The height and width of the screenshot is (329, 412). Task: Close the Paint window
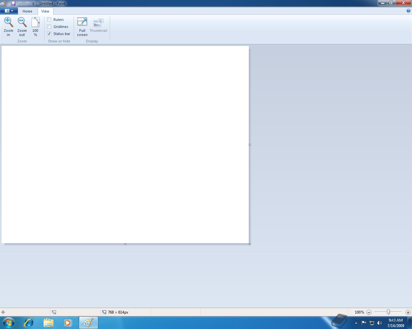403,3
